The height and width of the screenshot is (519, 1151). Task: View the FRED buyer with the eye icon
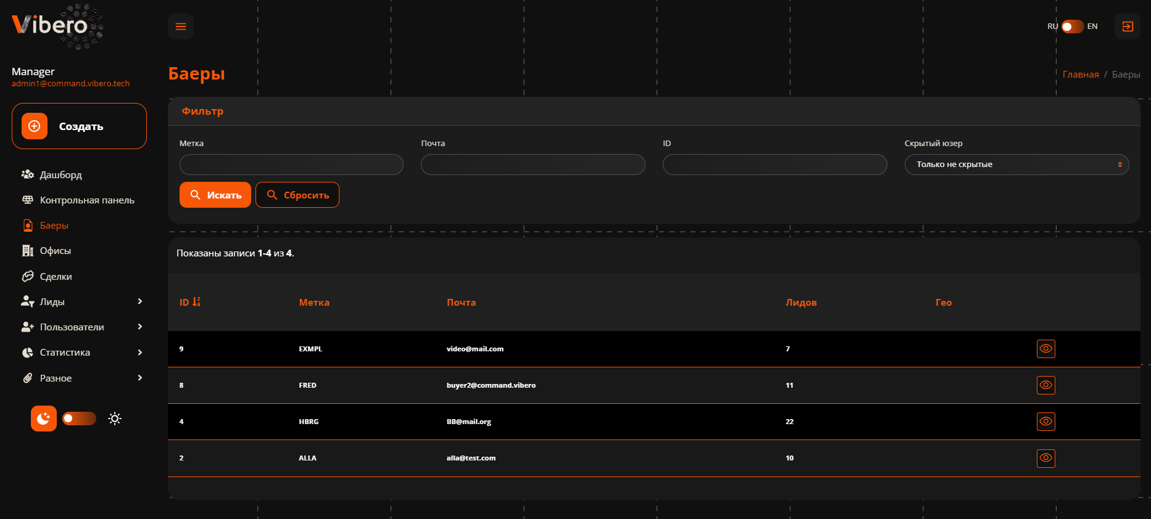1046,385
